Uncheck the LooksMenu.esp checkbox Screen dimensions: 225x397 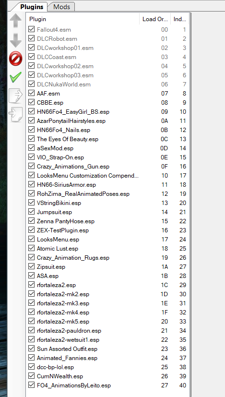31,239
